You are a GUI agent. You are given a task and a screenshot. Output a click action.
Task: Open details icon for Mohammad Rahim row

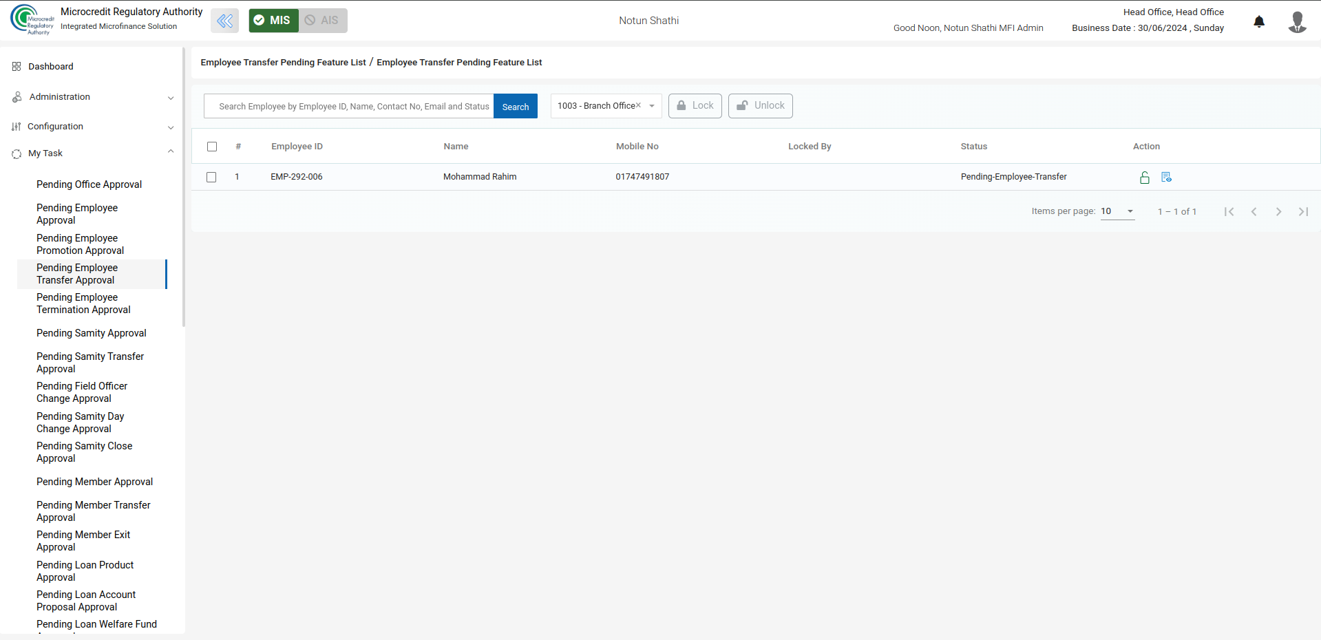point(1166,177)
